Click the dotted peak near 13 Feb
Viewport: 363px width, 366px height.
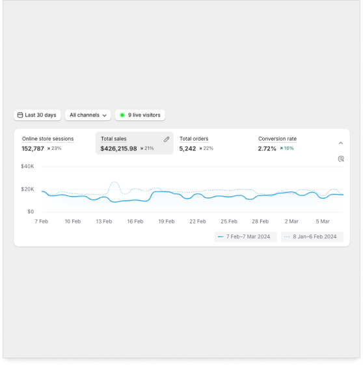pos(114,182)
